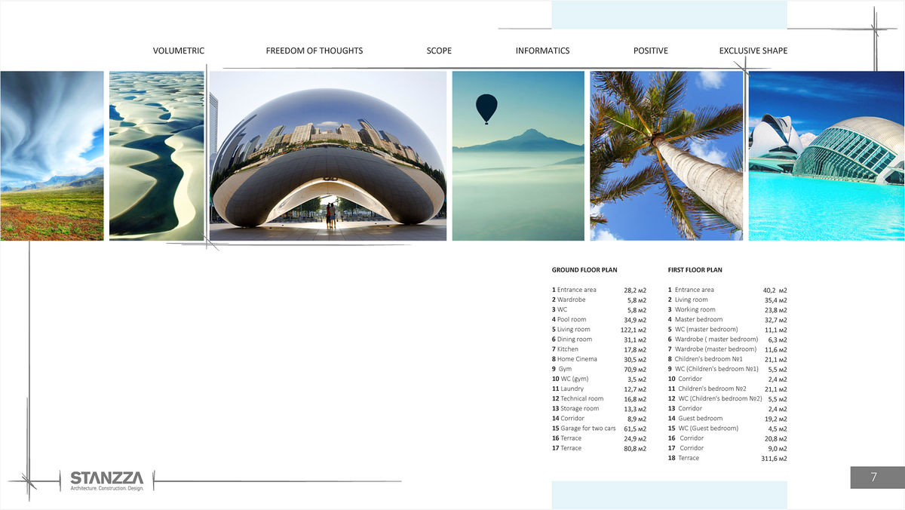
Task: Select the sand dunes lagoon photo
Action: [x=157, y=155]
